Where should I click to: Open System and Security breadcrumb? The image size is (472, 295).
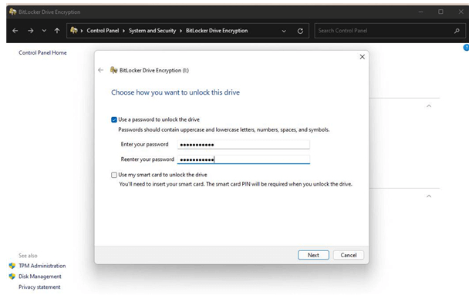pos(152,31)
